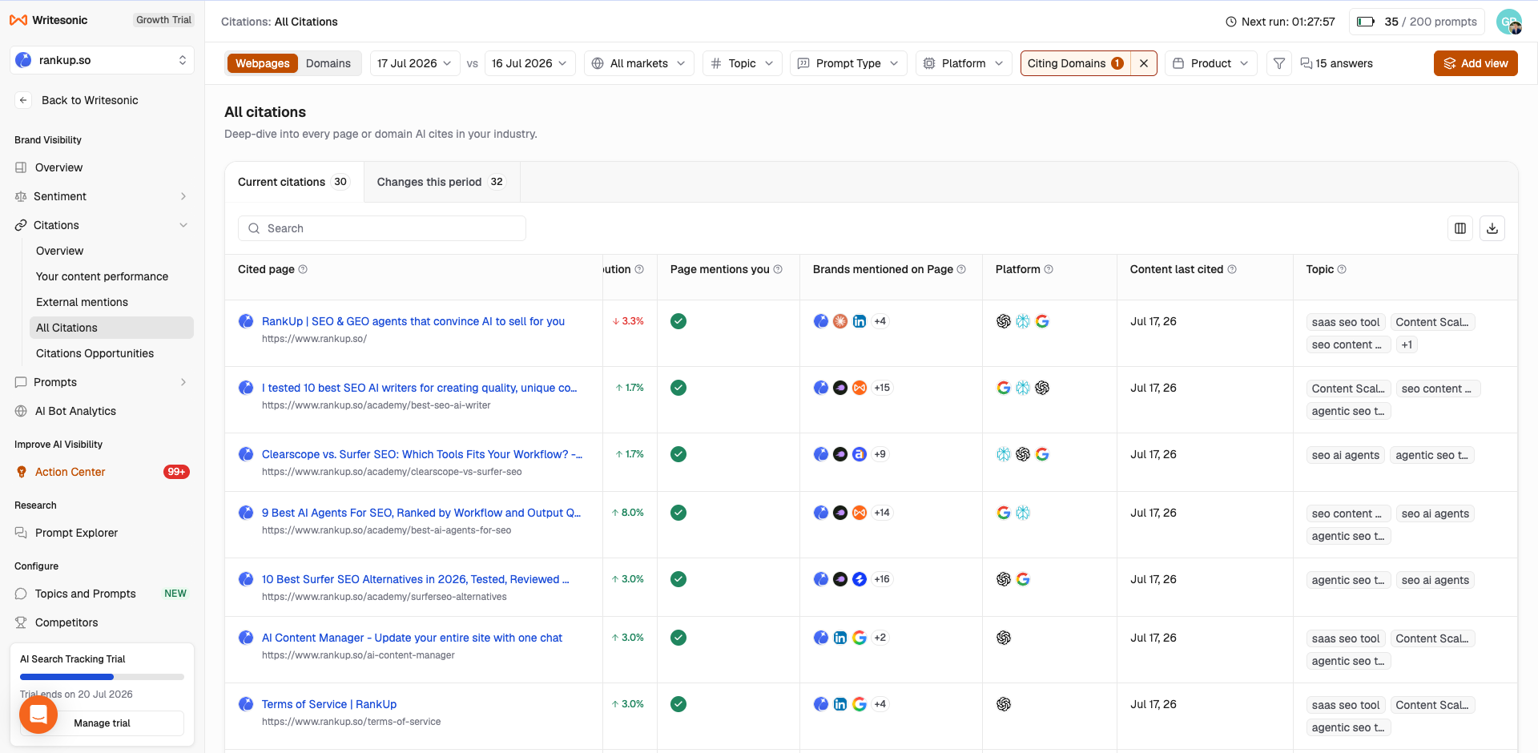Click the Action Center lightbulb icon
Image resolution: width=1538 pixels, height=753 pixels.
(22, 472)
